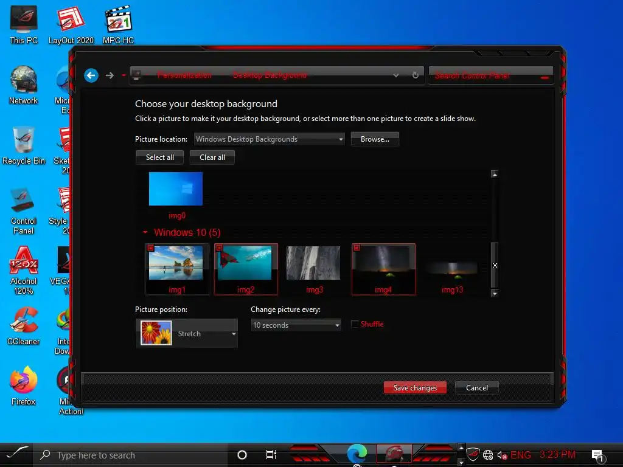623x467 pixels.
Task: Select the img3 rock wallpaper thumbnail
Action: [313, 263]
